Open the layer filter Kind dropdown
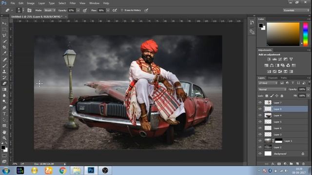This screenshot has height=175, width=312. click(x=268, y=83)
